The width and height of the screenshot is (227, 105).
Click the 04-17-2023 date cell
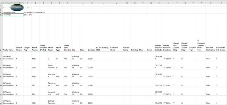tap(28, 15)
